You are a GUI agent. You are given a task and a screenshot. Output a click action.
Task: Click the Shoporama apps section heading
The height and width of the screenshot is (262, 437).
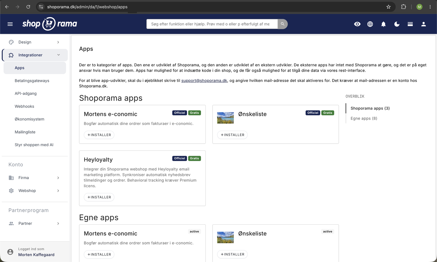[111, 98]
